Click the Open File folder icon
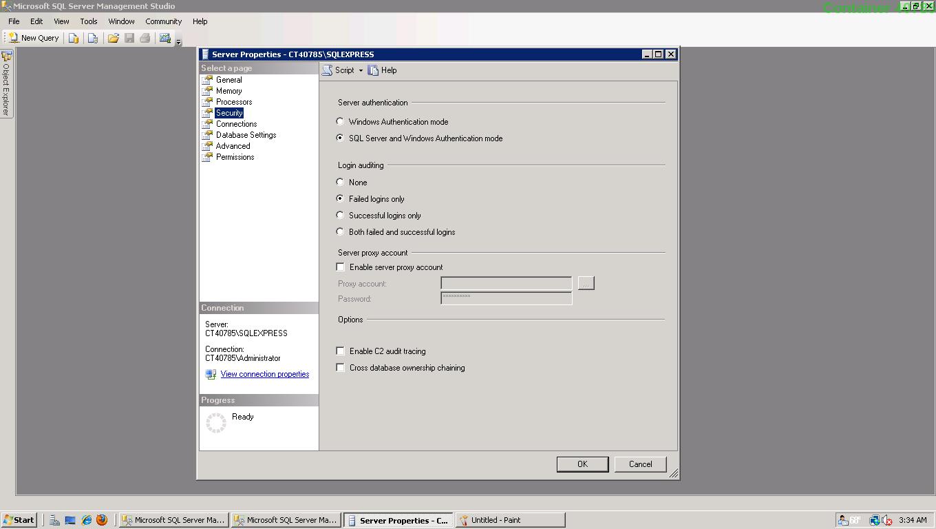 click(x=113, y=38)
